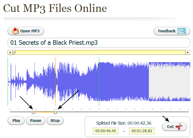Screen dimensions: 193x138
Task: Click the Open MP3 button
Action: [26, 31]
